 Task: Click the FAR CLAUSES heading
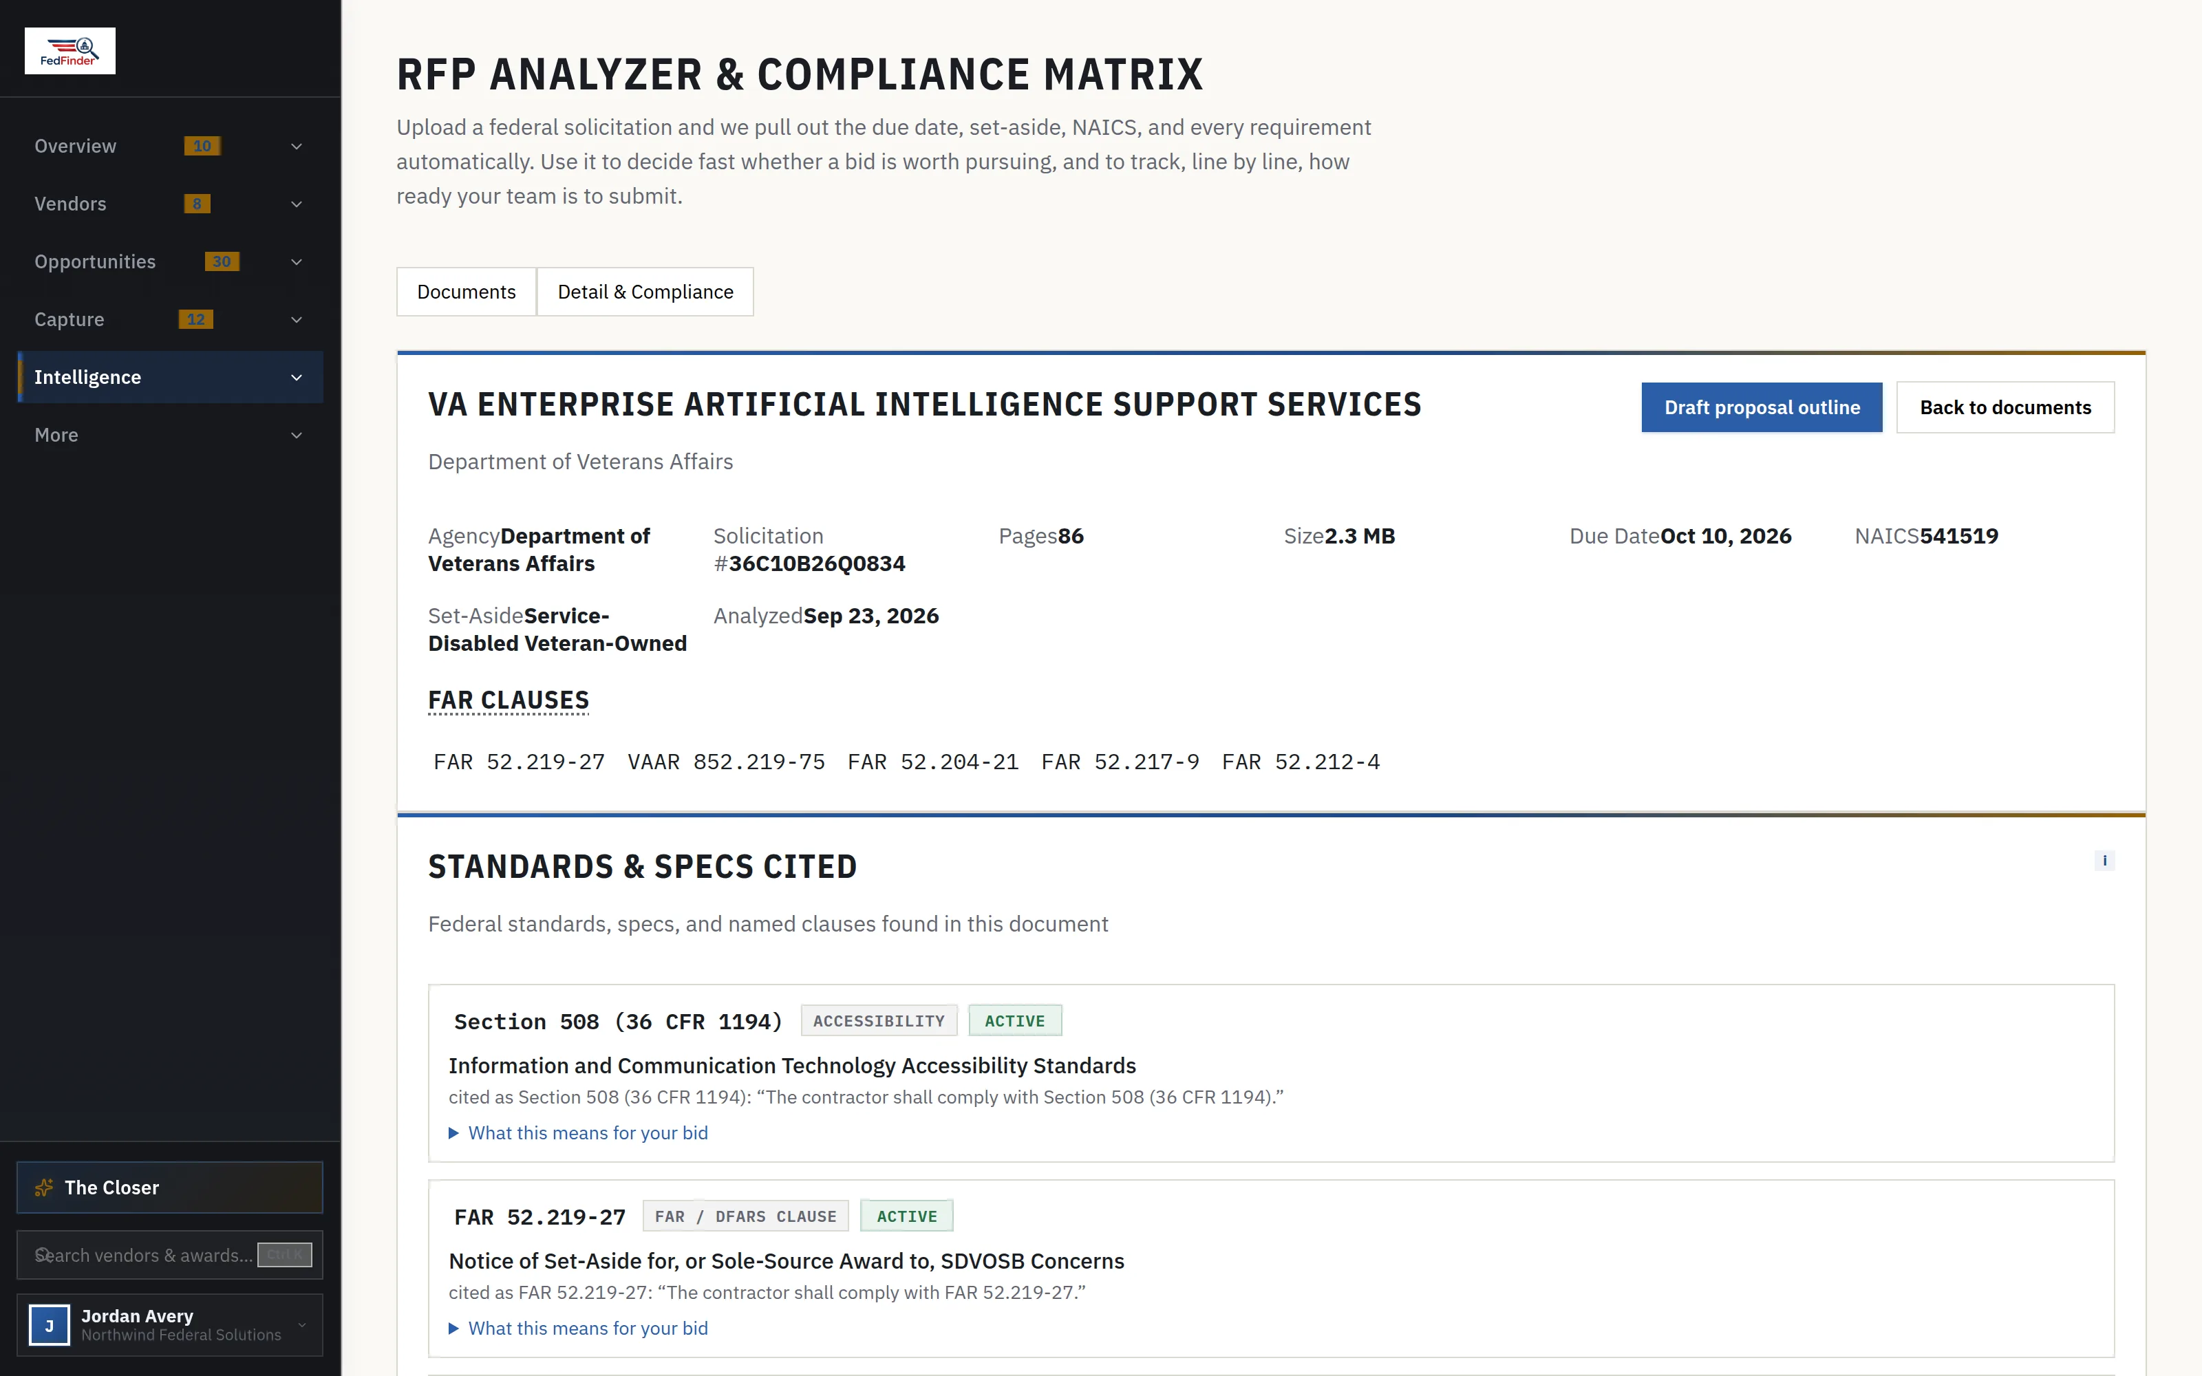(x=509, y=701)
